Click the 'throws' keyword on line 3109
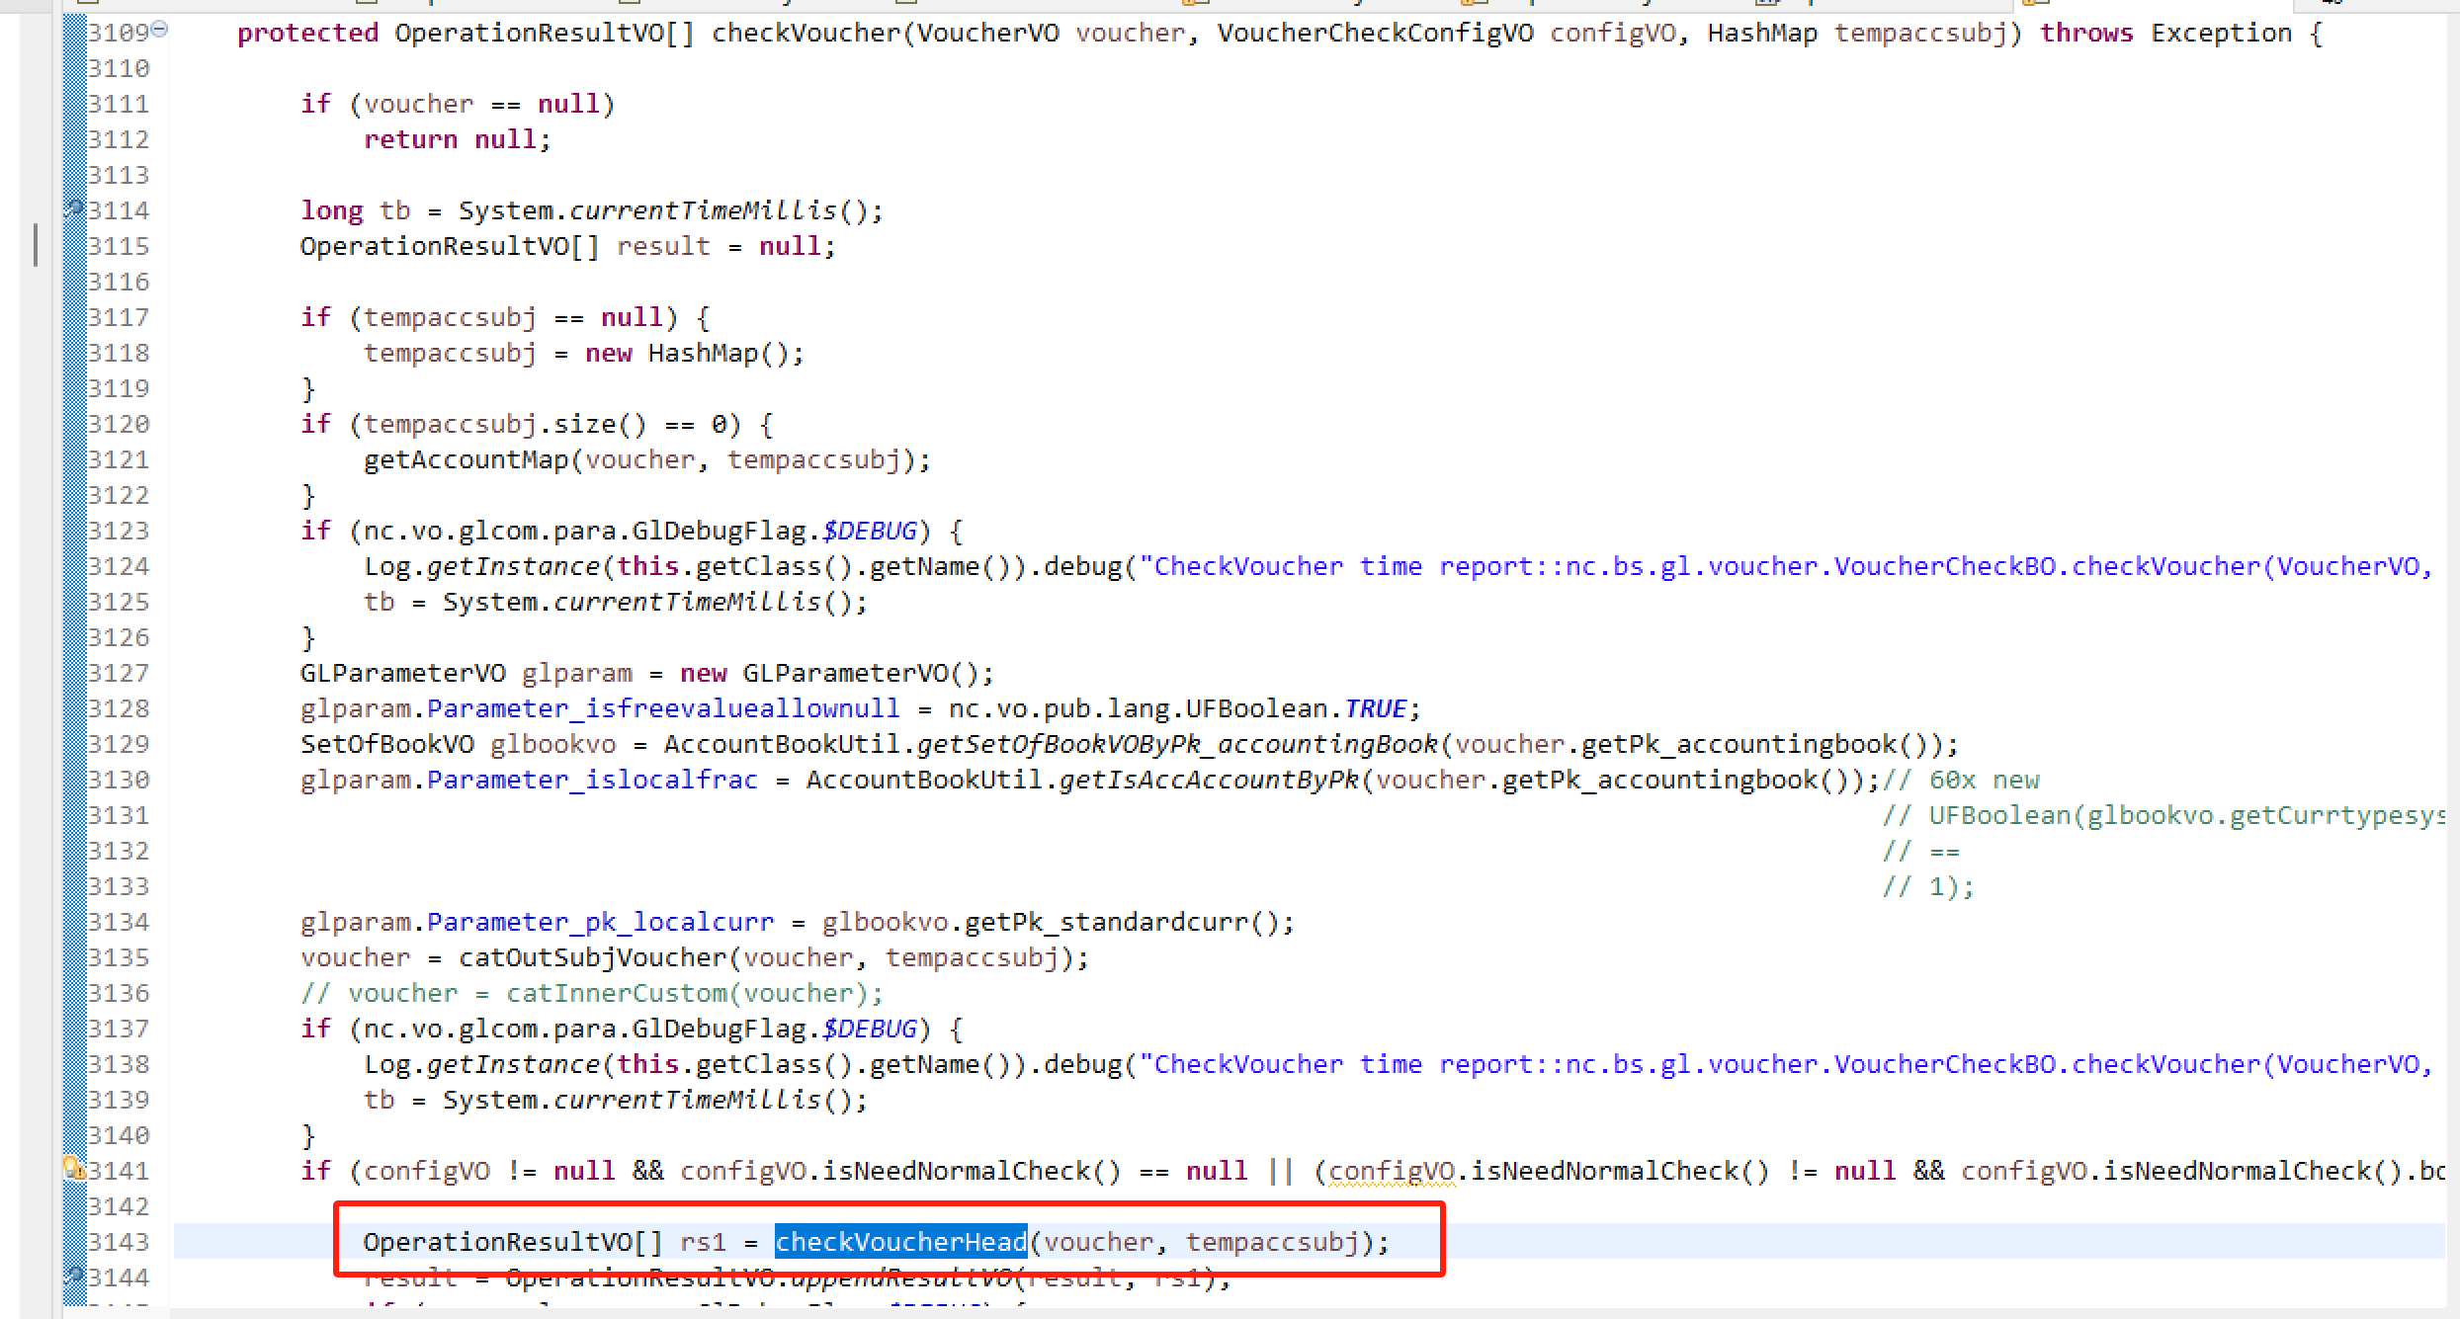The height and width of the screenshot is (1319, 2460). point(2086,33)
